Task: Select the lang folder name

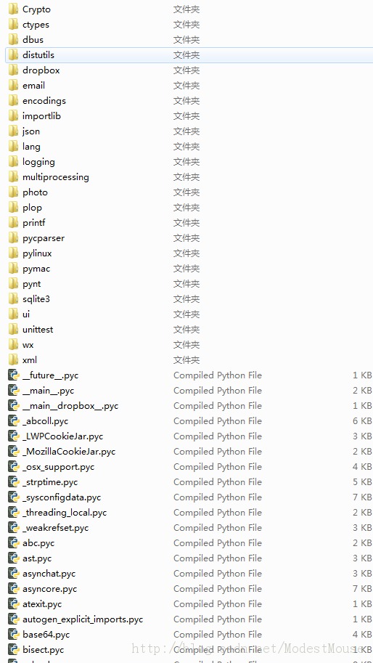Action: [x=31, y=147]
